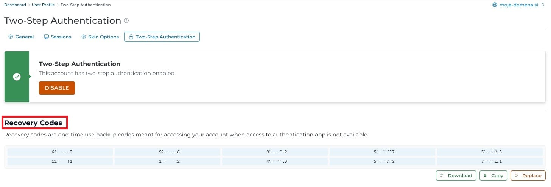
Task: Click the help icon next to page title
Action: [126, 21]
